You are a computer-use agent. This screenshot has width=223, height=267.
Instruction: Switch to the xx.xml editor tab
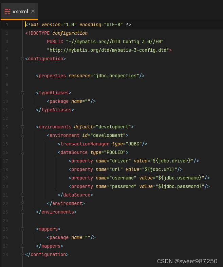click(19, 12)
